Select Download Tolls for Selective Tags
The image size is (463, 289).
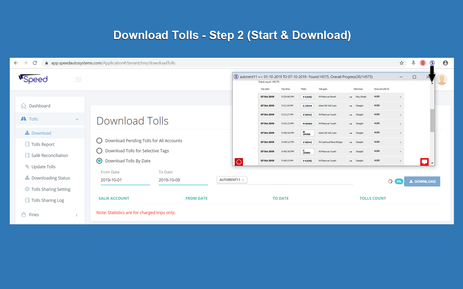(99, 151)
